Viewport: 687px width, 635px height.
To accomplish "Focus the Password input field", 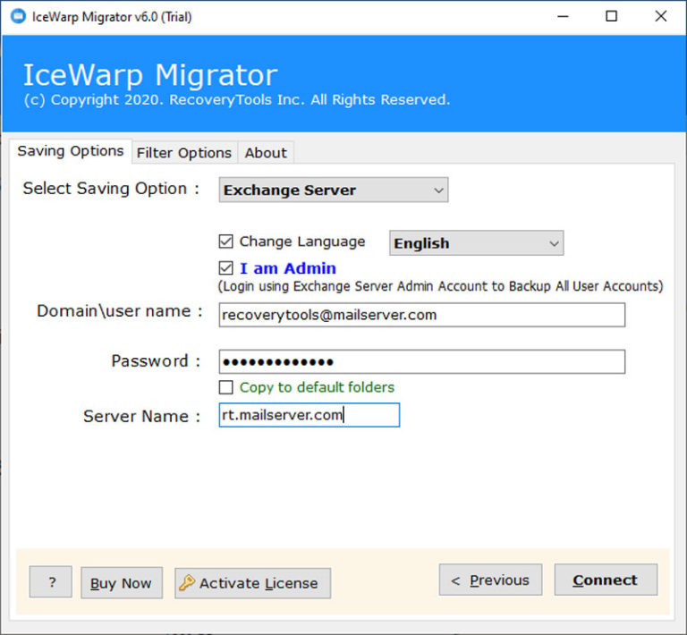I will (x=422, y=361).
